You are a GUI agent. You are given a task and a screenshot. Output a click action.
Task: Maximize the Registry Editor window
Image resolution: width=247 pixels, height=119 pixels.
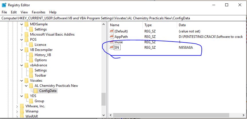click(x=227, y=5)
